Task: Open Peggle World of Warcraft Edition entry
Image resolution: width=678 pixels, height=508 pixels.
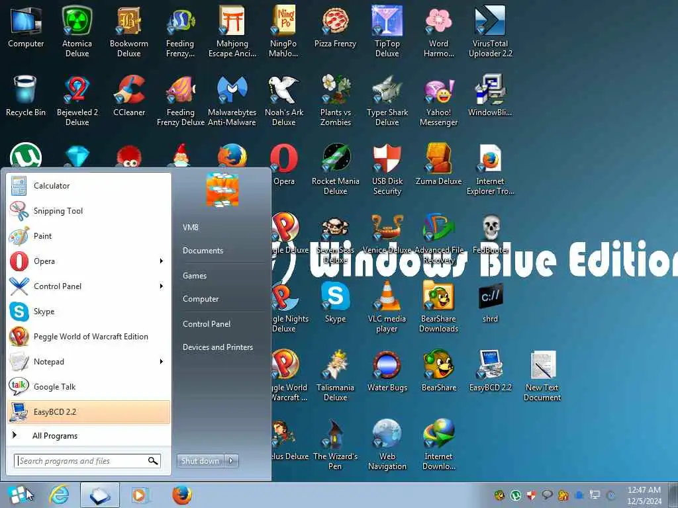Action: (89, 337)
